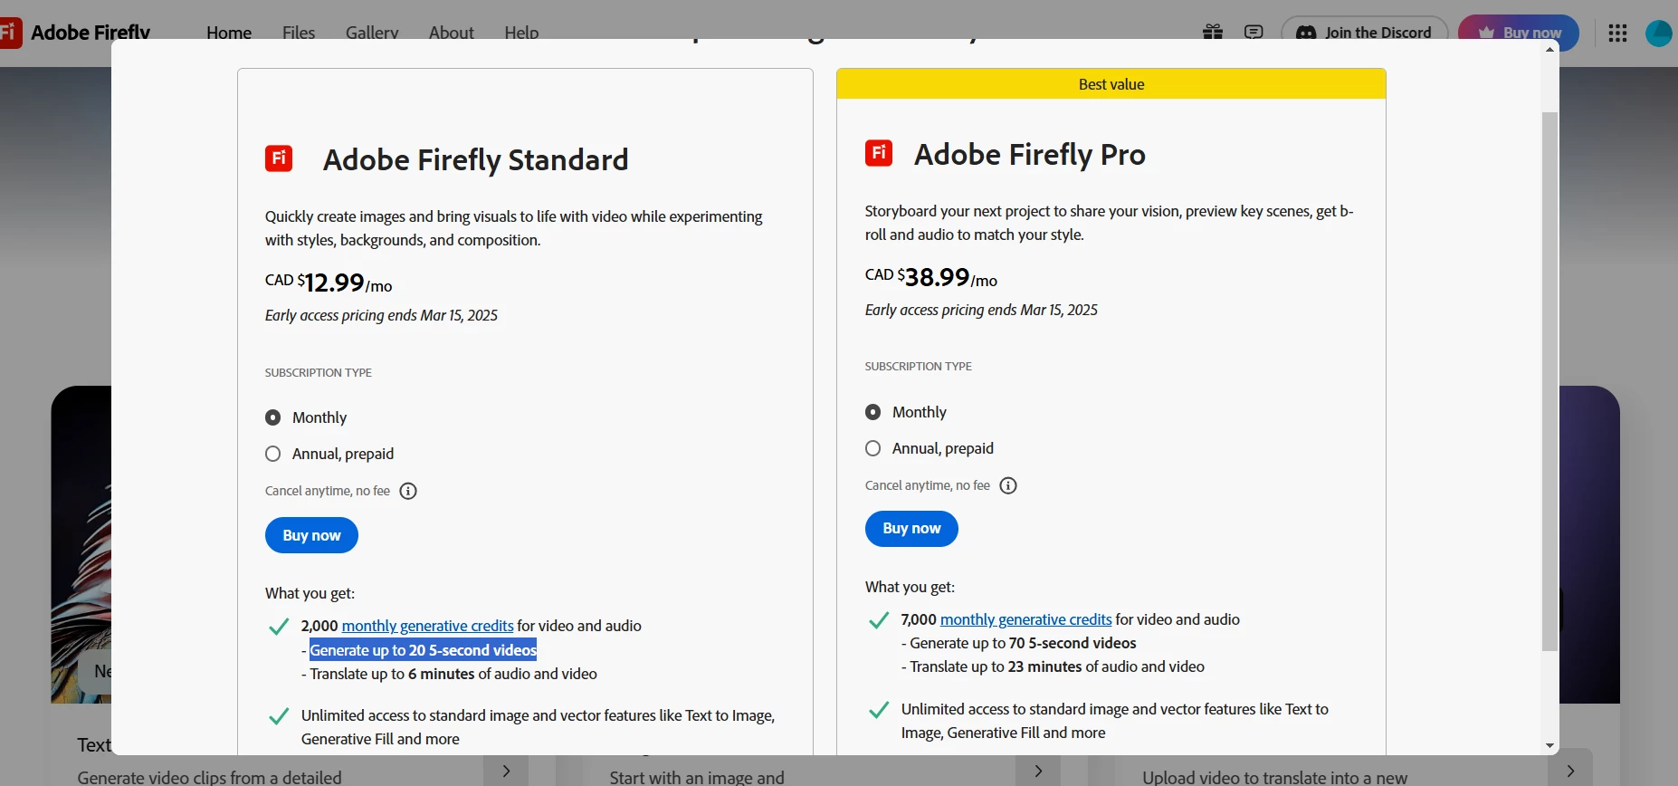Image resolution: width=1678 pixels, height=786 pixels.
Task: Open the apps grid launcher icon
Action: point(1617,33)
